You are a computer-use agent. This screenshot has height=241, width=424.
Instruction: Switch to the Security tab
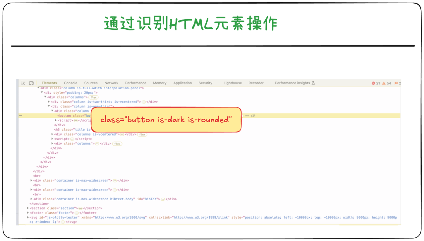pos(205,83)
